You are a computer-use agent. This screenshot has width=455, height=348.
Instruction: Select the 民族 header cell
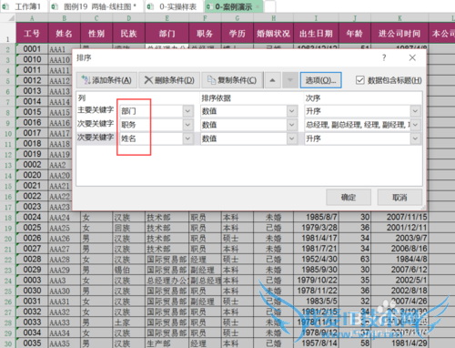(x=128, y=33)
